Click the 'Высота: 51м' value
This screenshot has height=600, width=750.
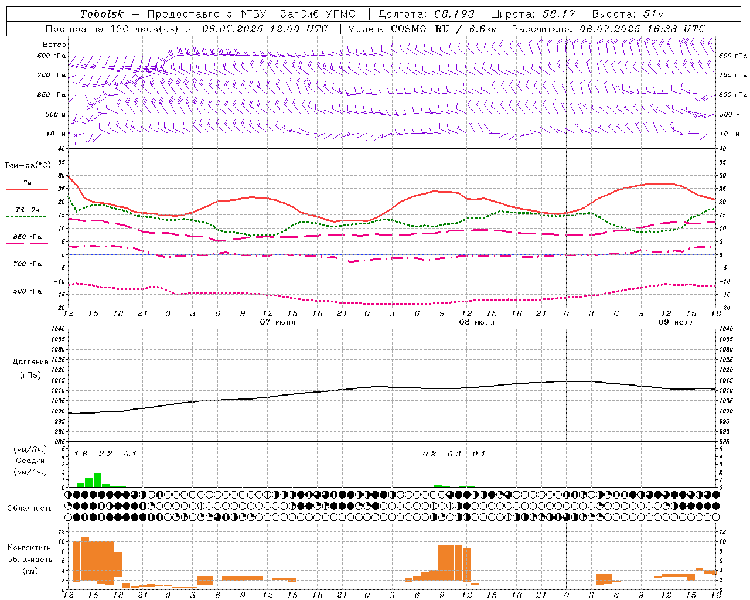(628, 14)
